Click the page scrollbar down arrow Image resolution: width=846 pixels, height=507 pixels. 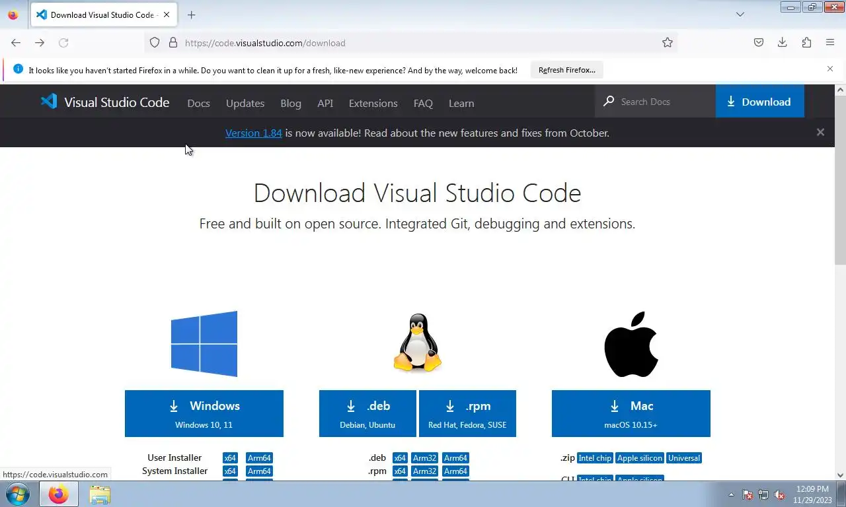click(840, 475)
